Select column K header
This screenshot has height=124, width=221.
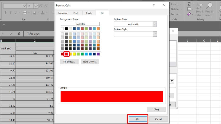204,41
